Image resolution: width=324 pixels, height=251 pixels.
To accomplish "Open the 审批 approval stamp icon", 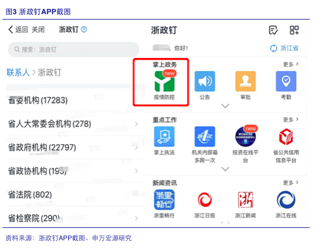I will pyautogui.click(x=245, y=81).
